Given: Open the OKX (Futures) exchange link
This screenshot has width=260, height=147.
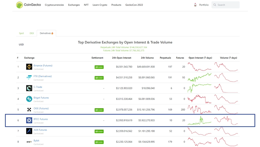Looking at the screenshot, I should coord(41,108).
